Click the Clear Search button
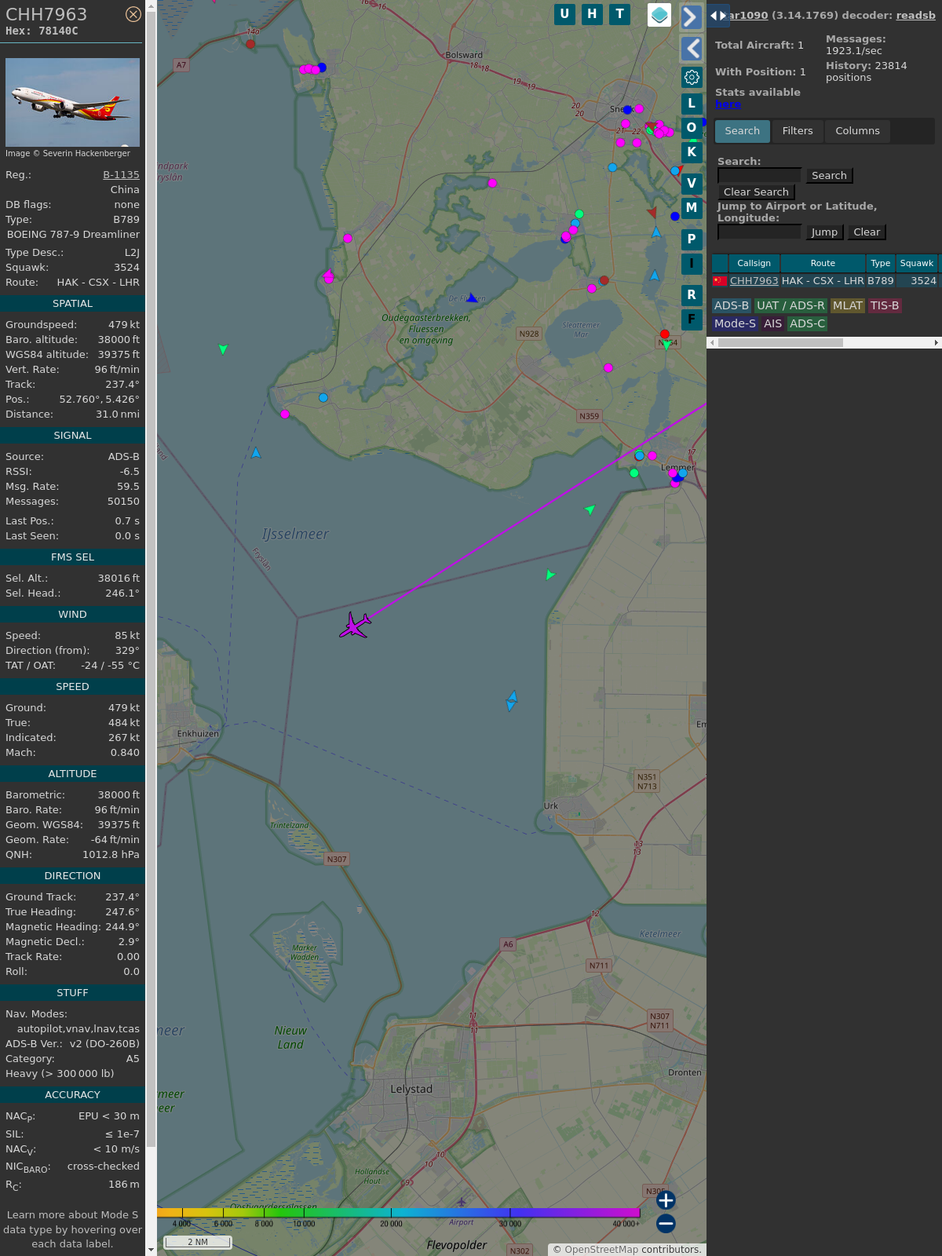 pyautogui.click(x=756, y=192)
